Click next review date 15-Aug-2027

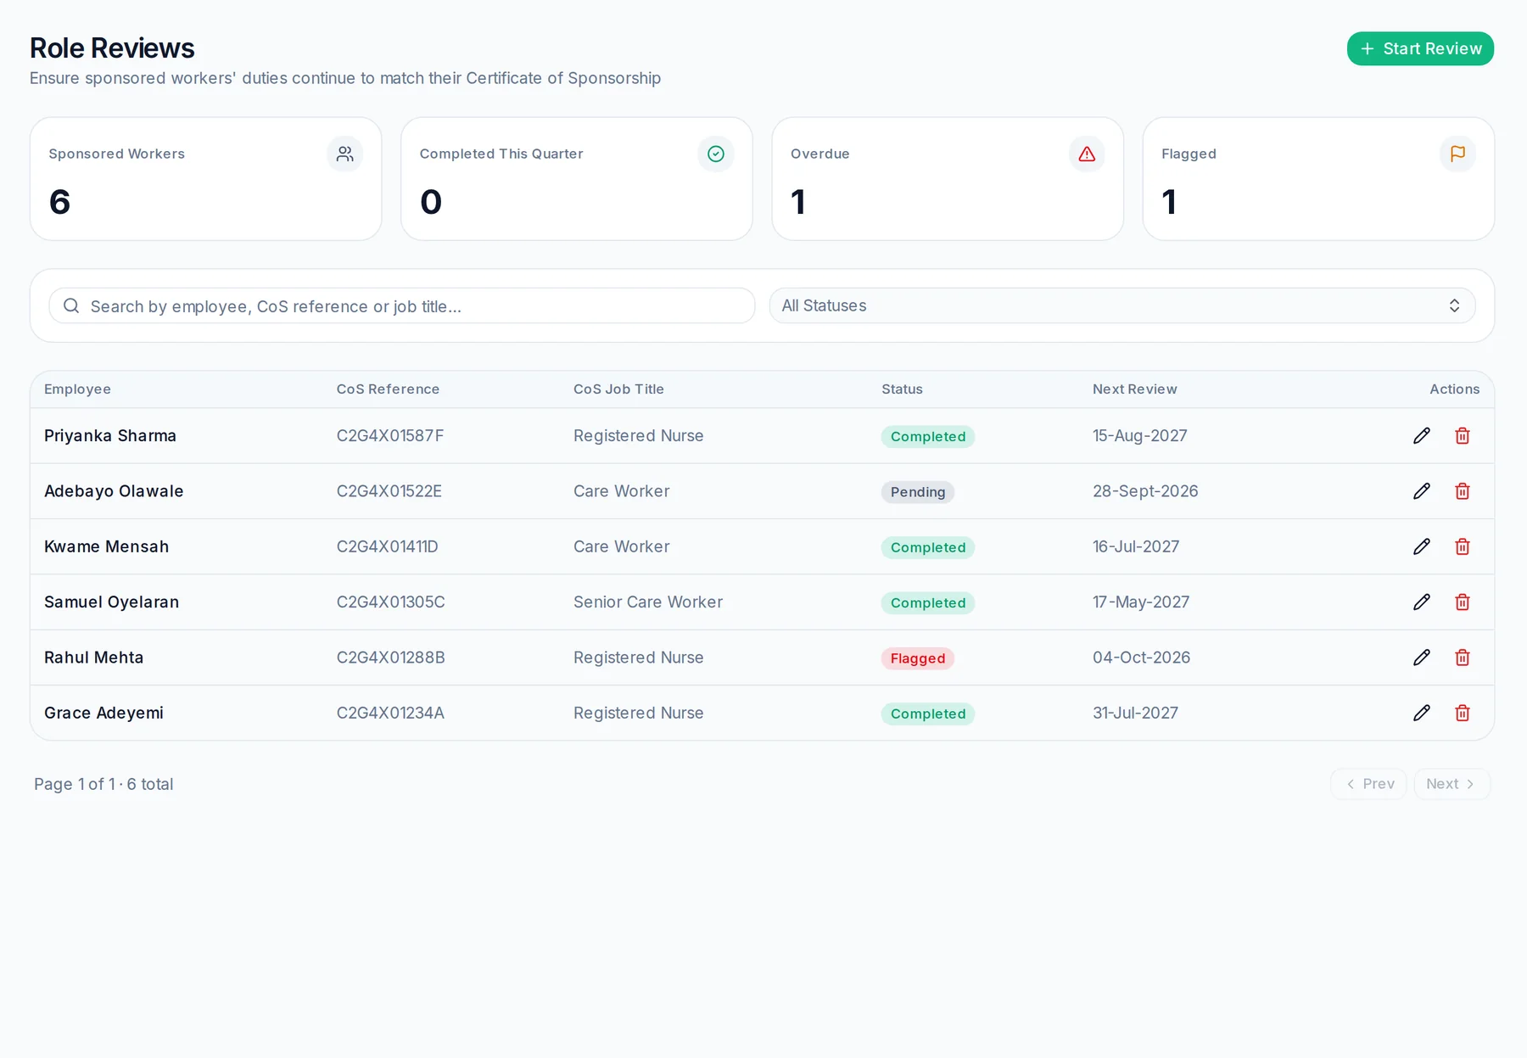click(1140, 436)
